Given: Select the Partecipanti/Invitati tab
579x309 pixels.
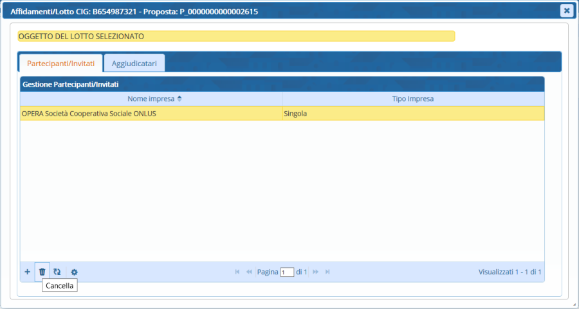Looking at the screenshot, I should (x=60, y=63).
